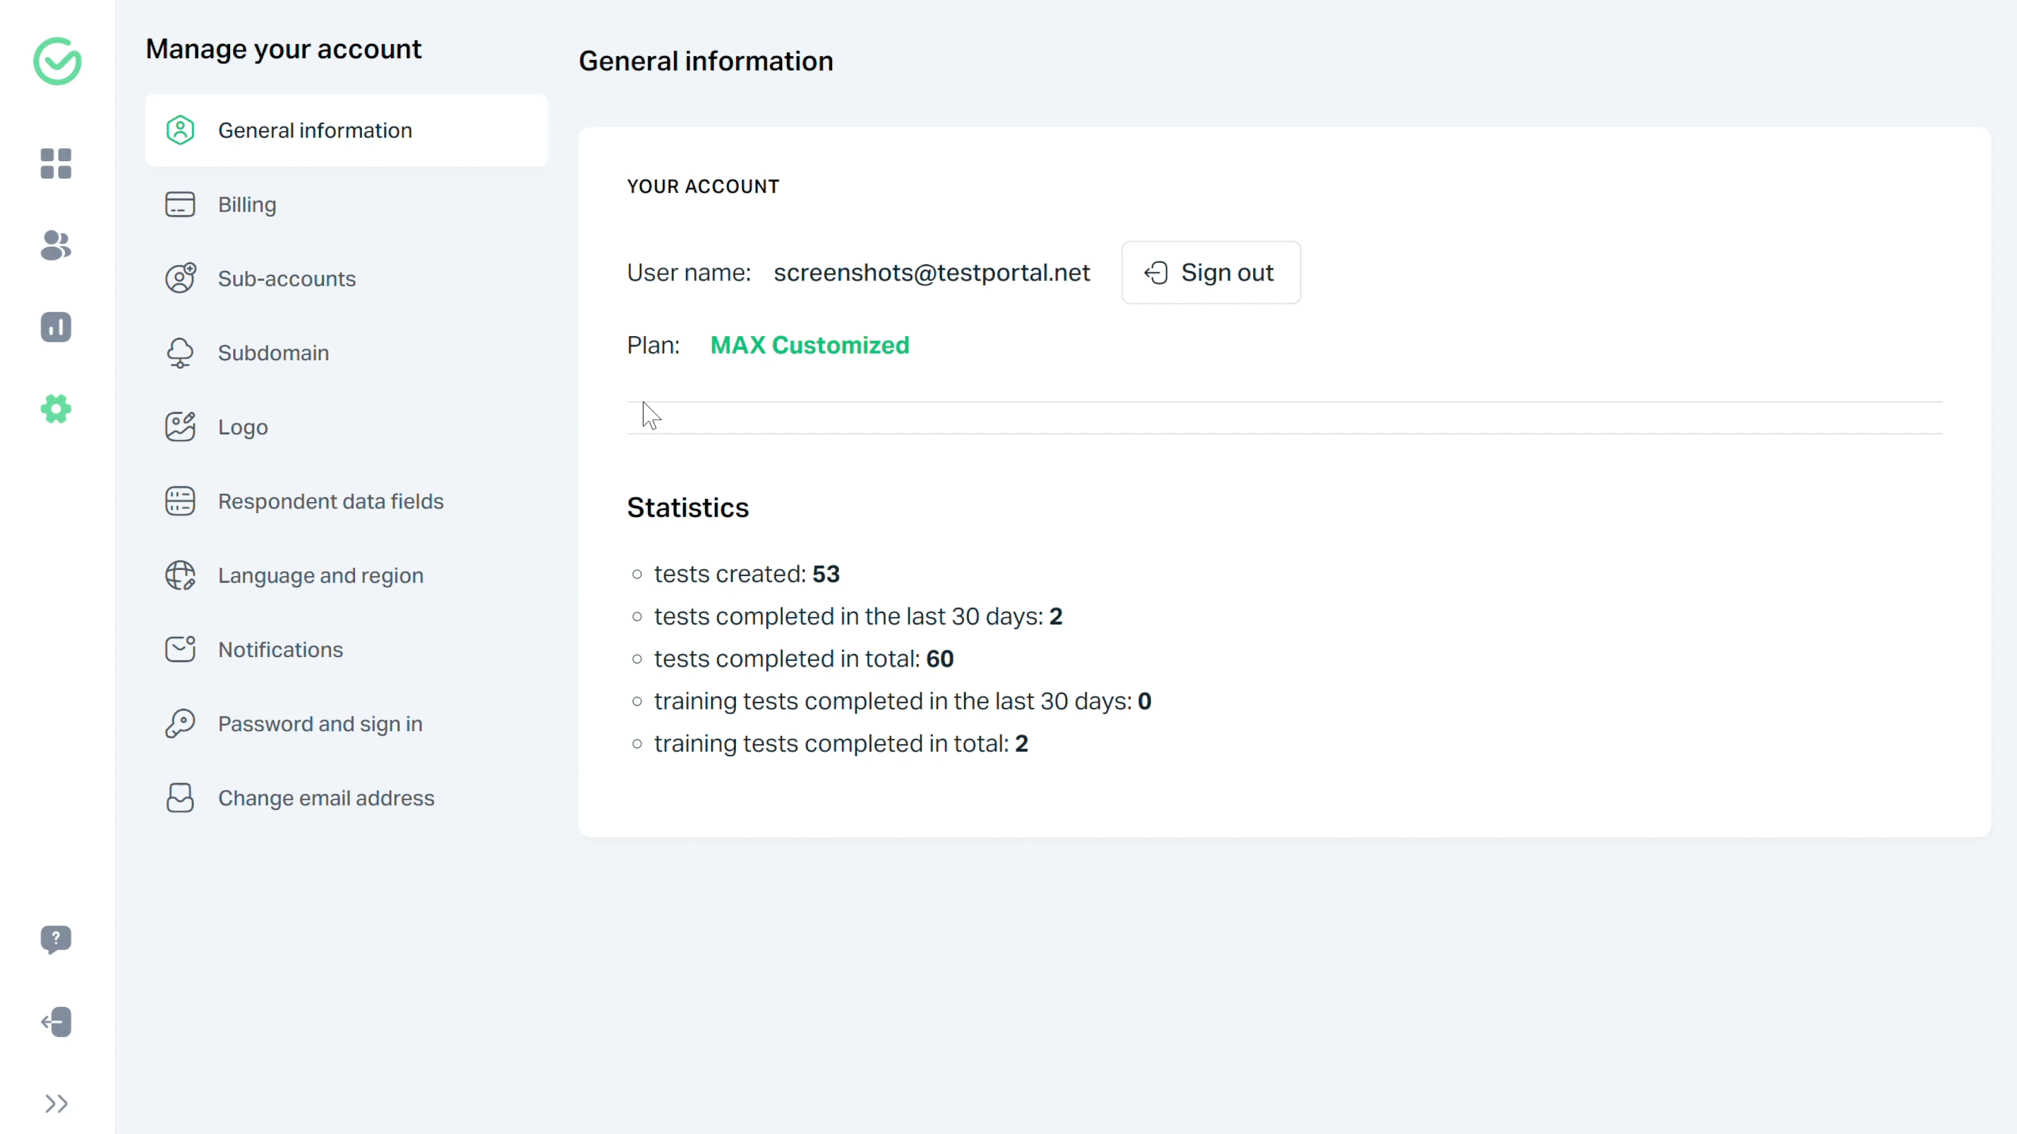Expand the Logo settings section
The height and width of the screenshot is (1134, 2017).
[x=244, y=426]
